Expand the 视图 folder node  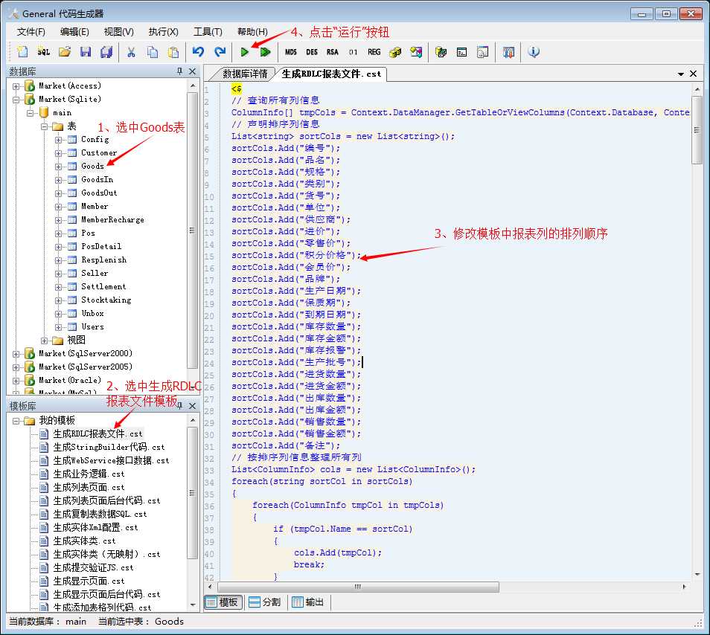pos(45,341)
